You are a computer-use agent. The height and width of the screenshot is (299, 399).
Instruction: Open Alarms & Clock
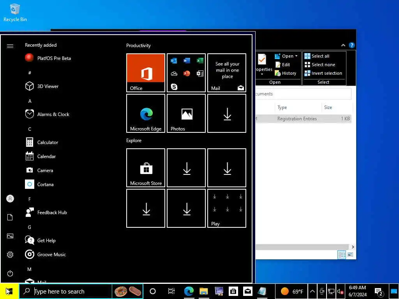pyautogui.click(x=47, y=114)
